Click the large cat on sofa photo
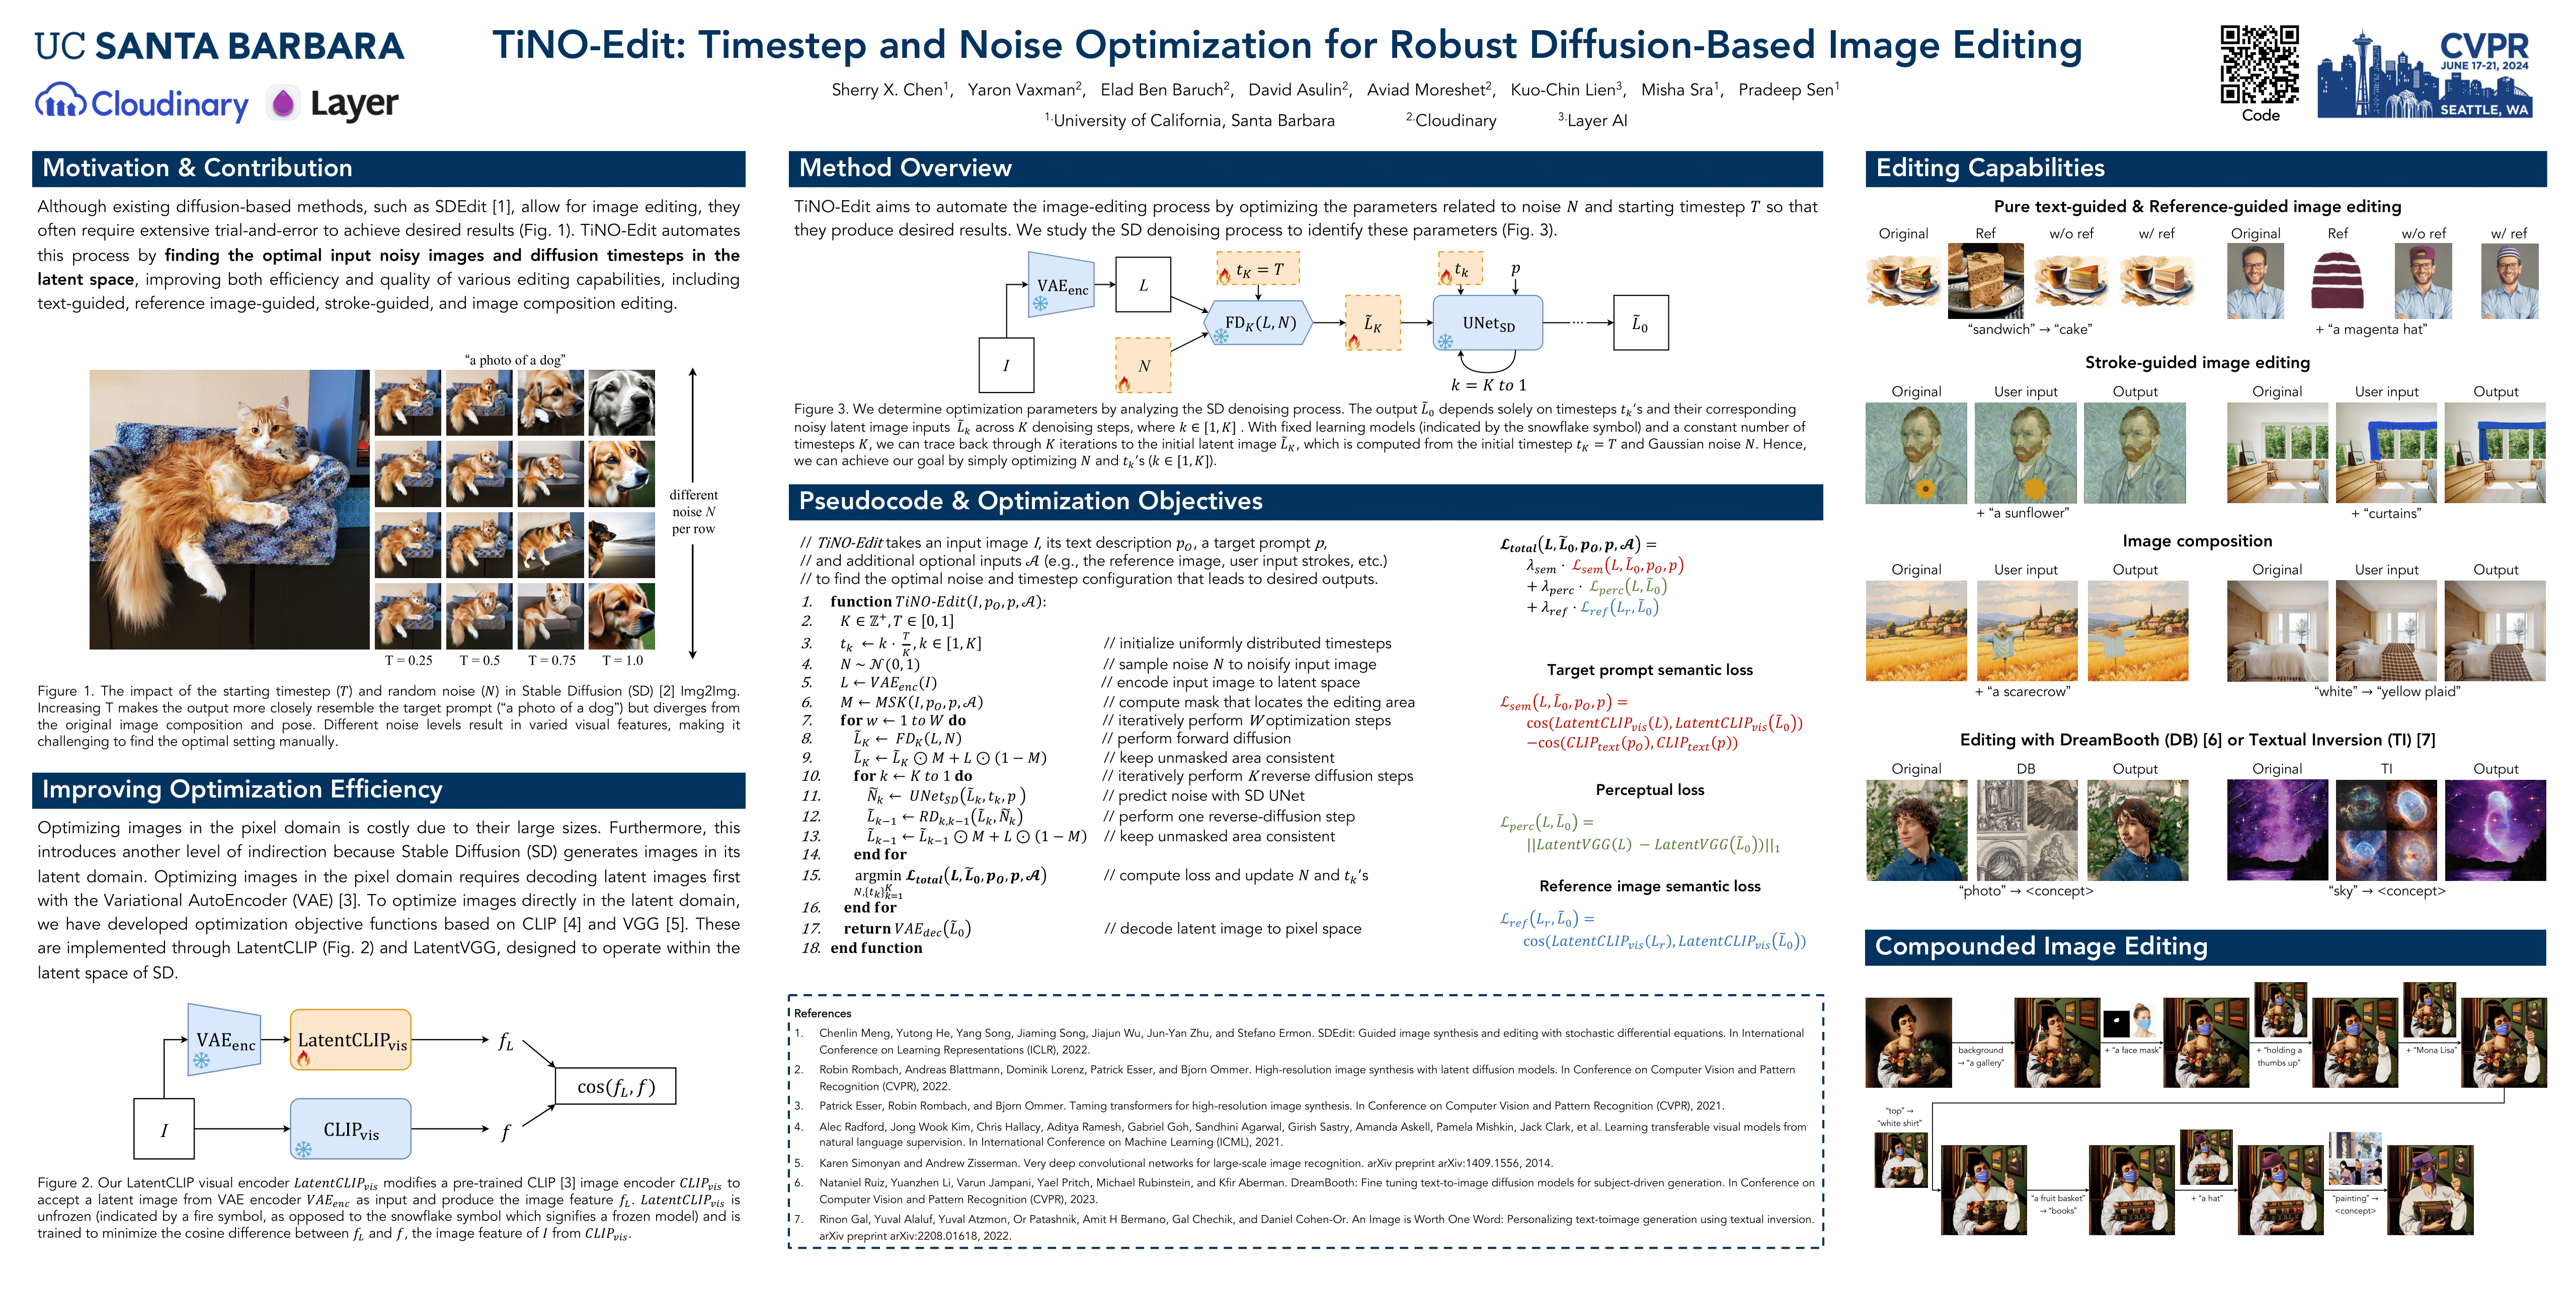Screen dimensions: 2576x1289 [x=229, y=509]
